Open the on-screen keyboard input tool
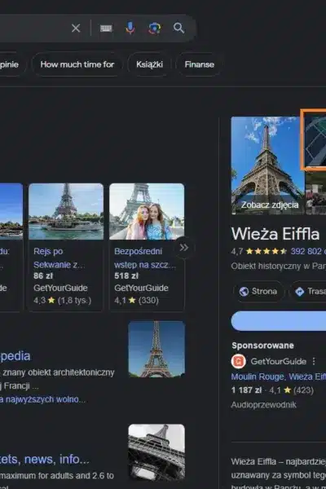This screenshot has height=489, width=326. point(106,29)
